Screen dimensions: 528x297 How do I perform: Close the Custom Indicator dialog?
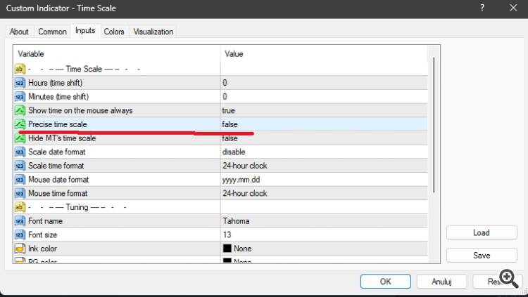tap(513, 8)
